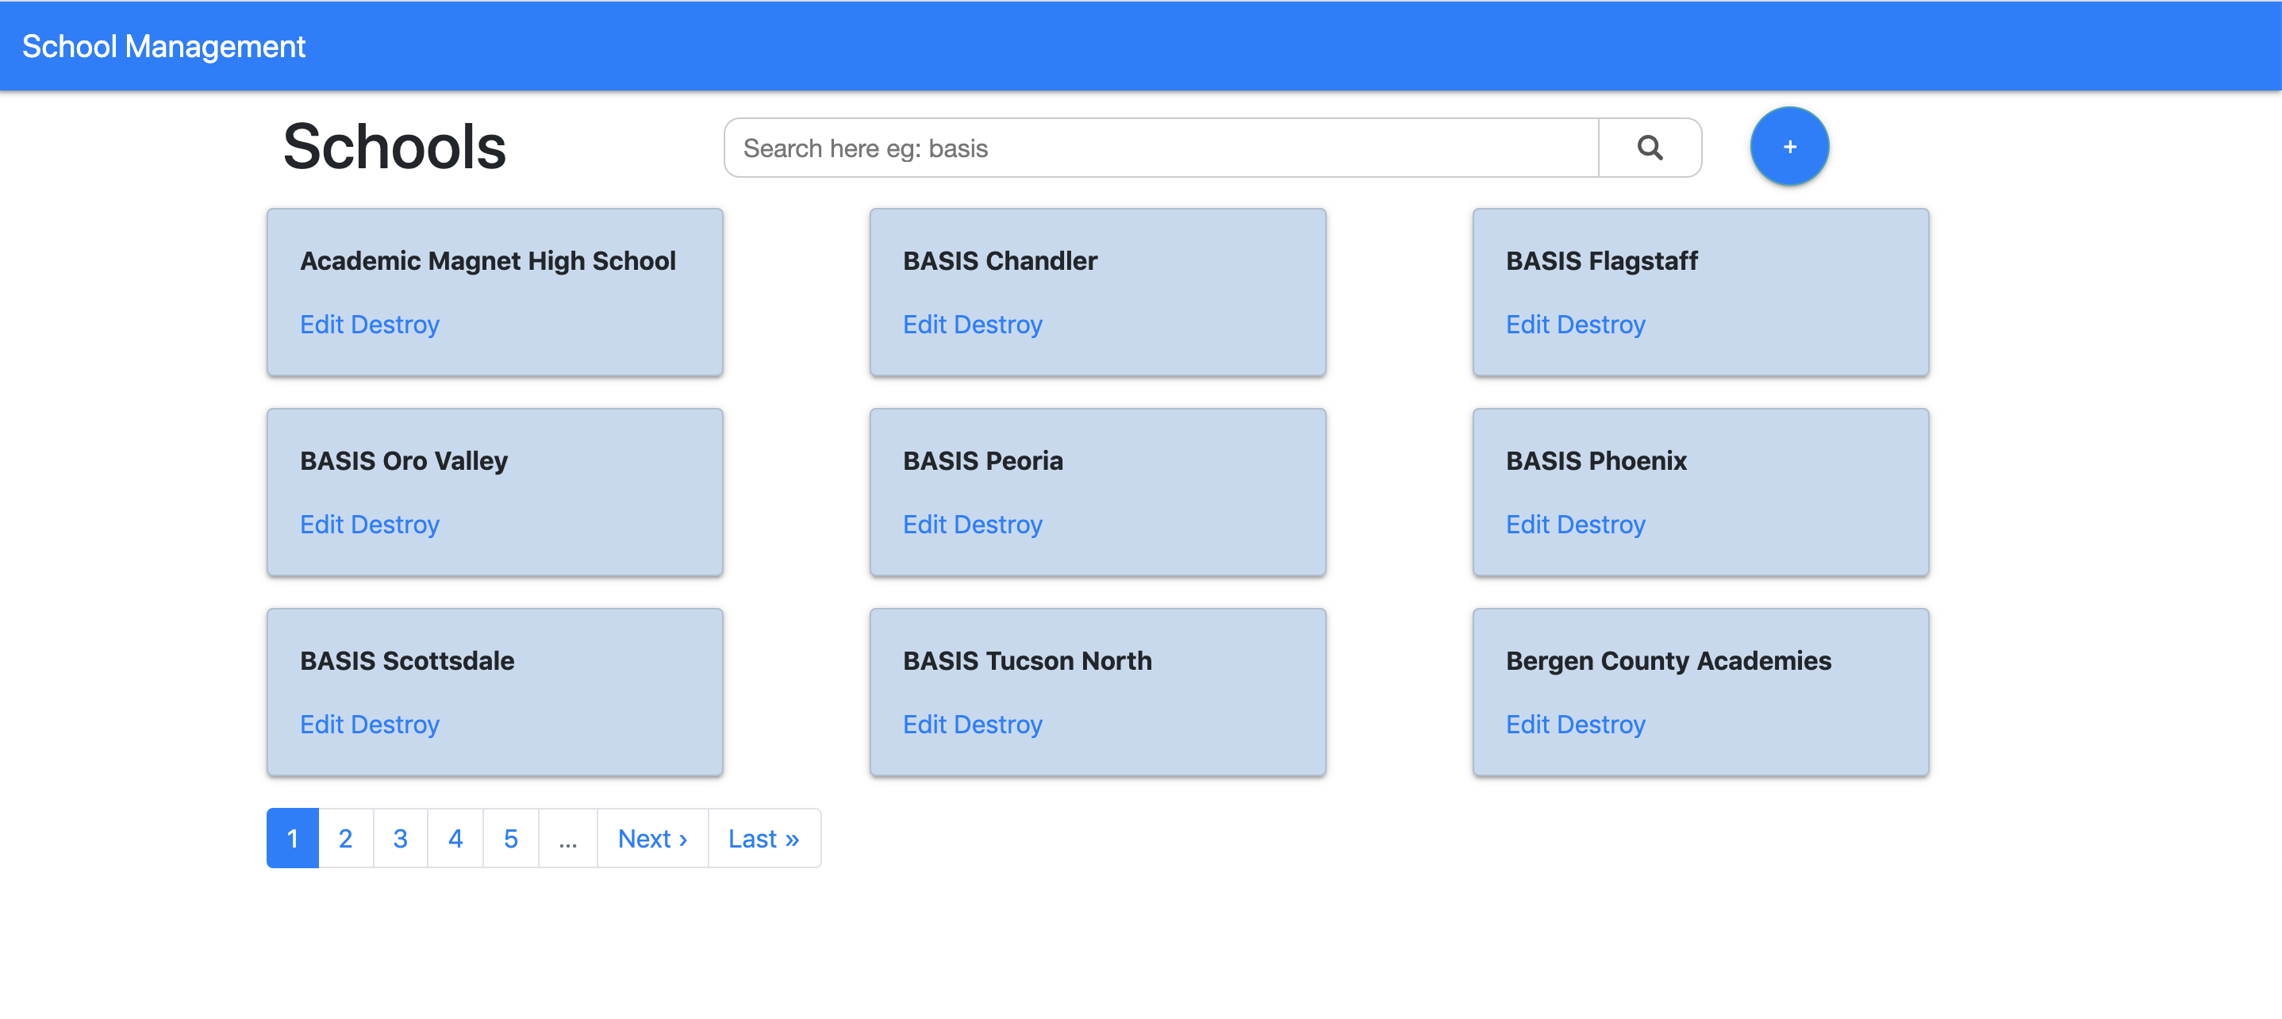2282x1019 pixels.
Task: Go to pagination page 2
Action: point(345,838)
